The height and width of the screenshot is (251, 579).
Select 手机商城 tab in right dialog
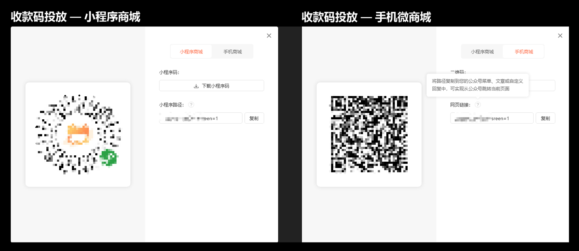(x=524, y=52)
